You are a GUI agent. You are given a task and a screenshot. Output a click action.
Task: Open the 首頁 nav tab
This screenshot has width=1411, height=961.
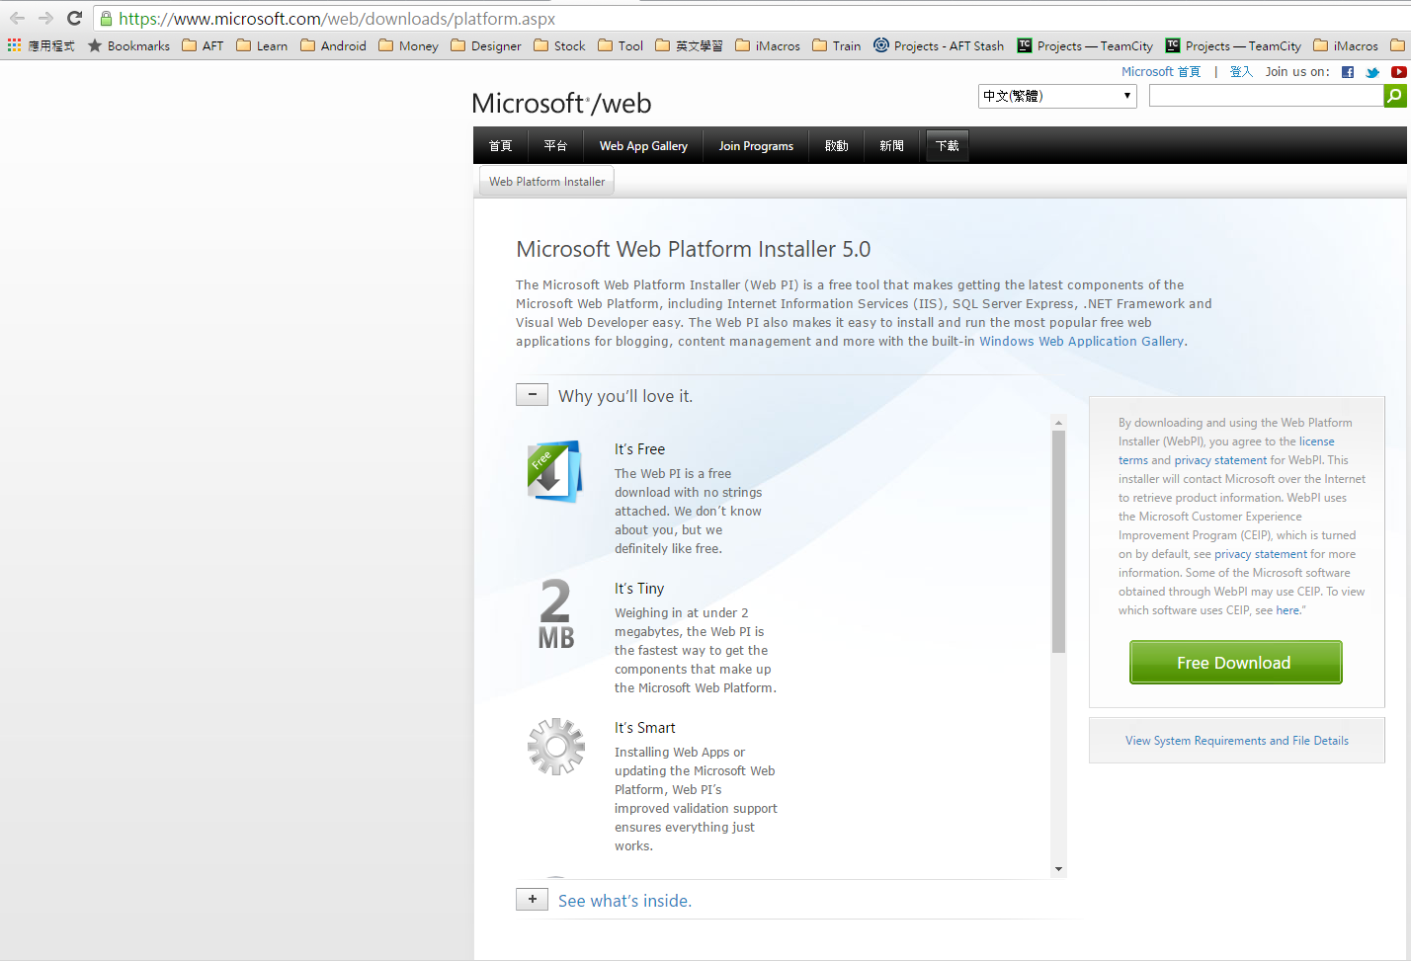tap(501, 145)
